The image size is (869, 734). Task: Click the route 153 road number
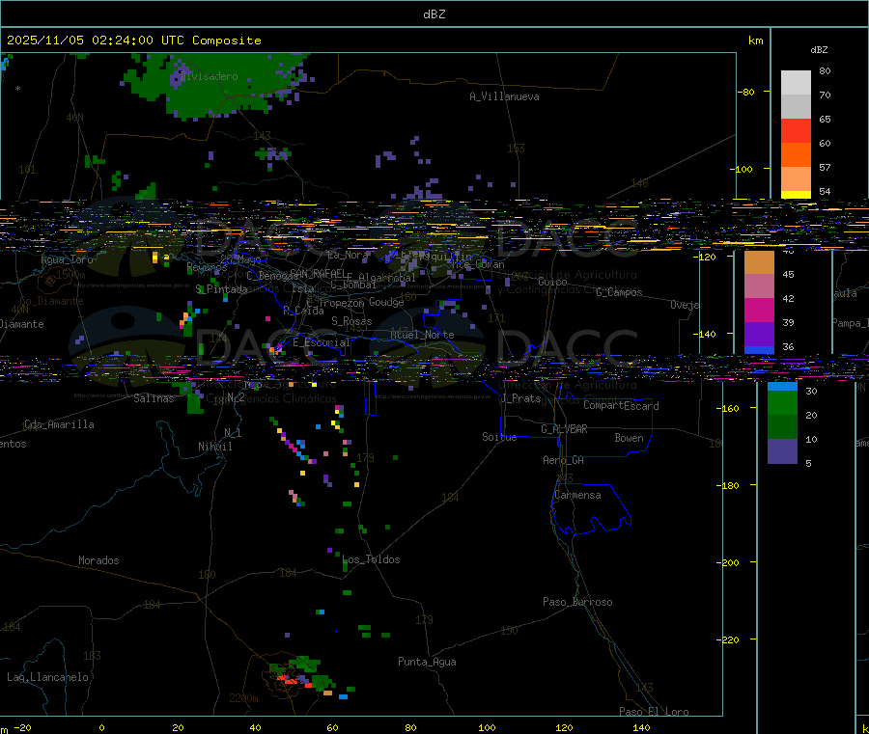(x=516, y=148)
